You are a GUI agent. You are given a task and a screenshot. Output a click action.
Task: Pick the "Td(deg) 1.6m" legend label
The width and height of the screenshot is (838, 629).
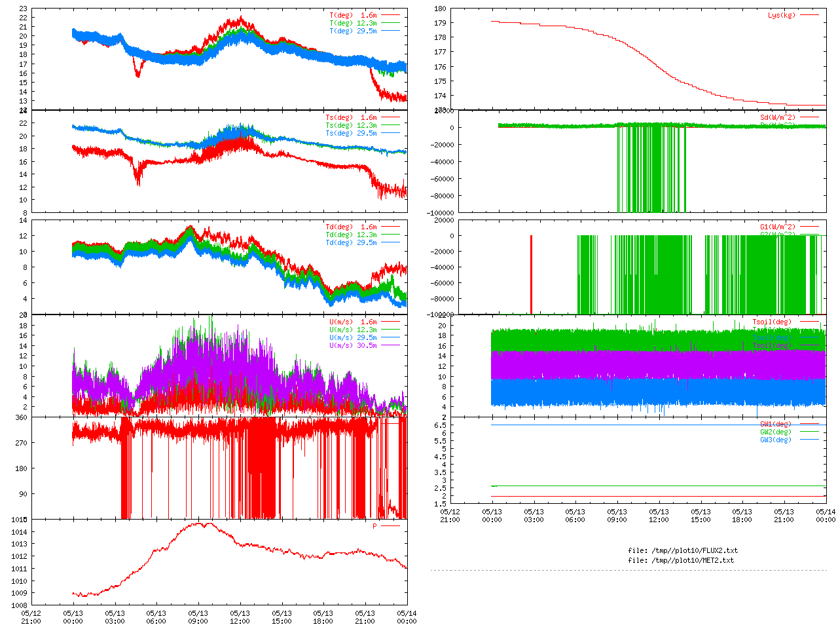[x=351, y=227]
